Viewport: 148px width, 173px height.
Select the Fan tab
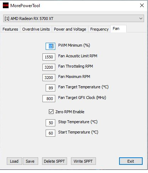(118, 29)
